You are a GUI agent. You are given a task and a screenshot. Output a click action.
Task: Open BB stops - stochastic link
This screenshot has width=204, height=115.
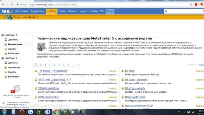(x=136, y=80)
